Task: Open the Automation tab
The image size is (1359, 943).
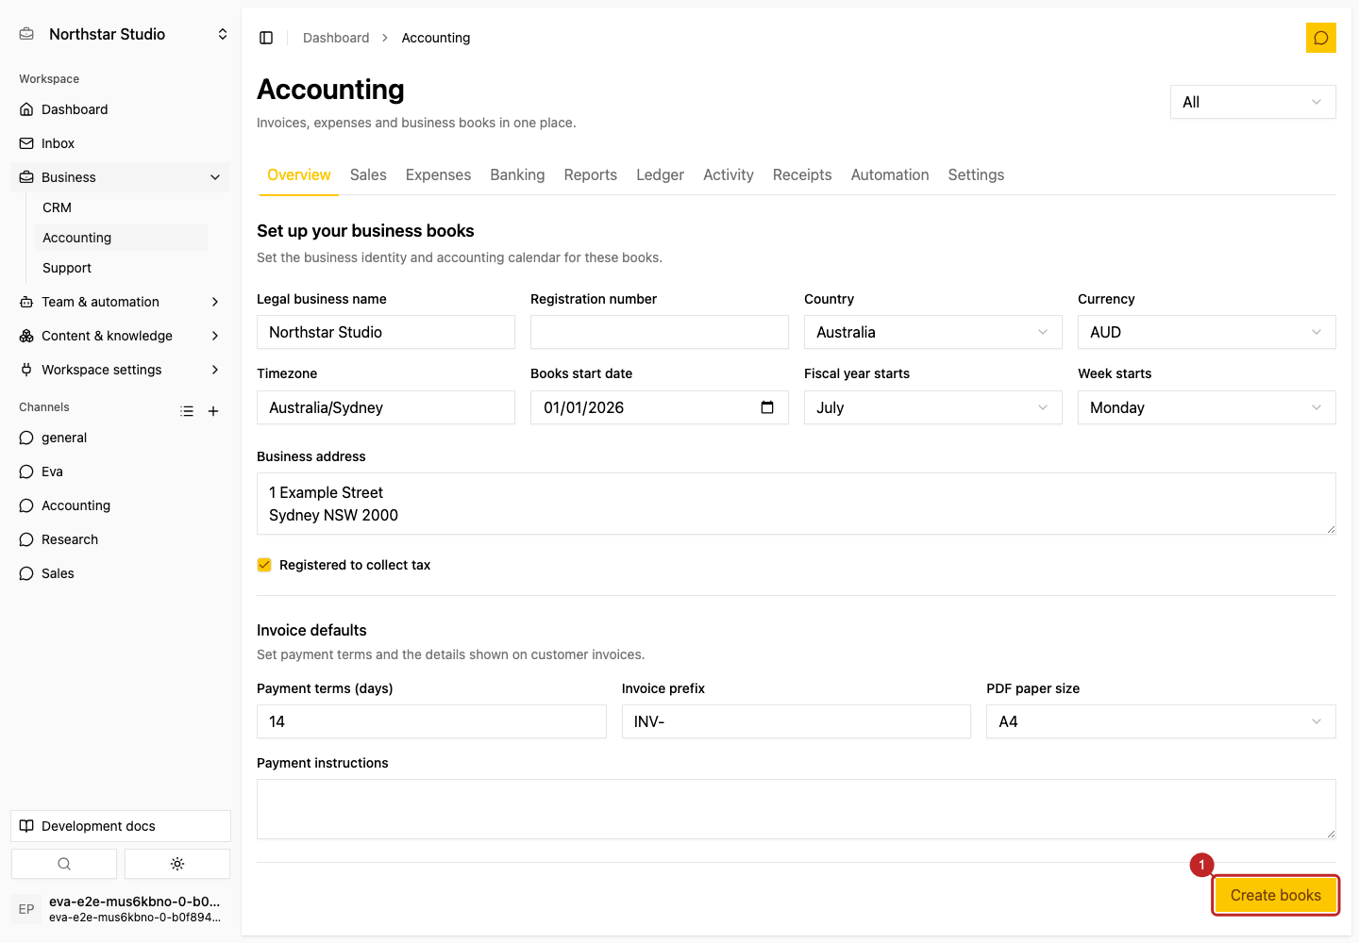Action: tap(890, 174)
